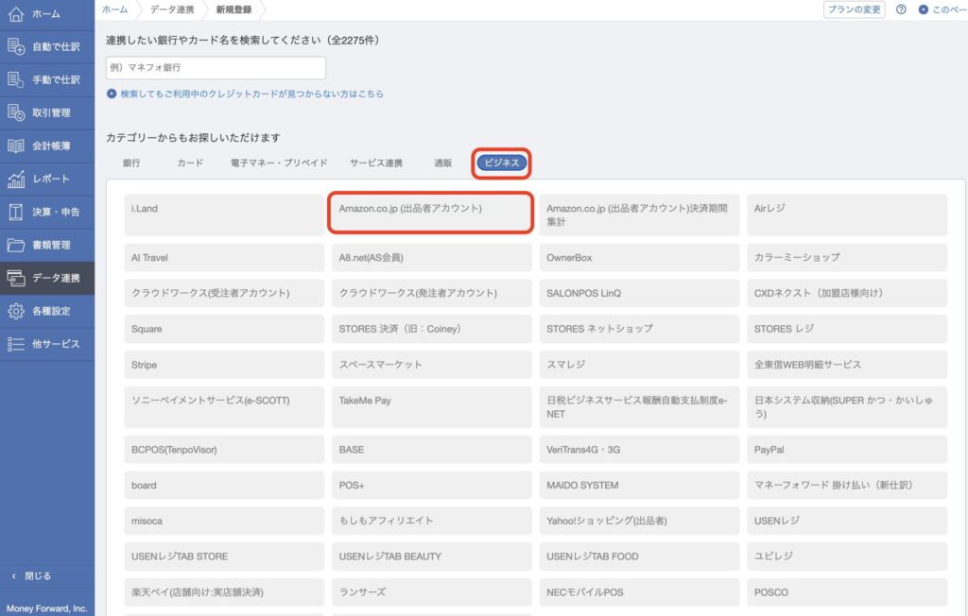Click the プランの変更 button

point(854,9)
